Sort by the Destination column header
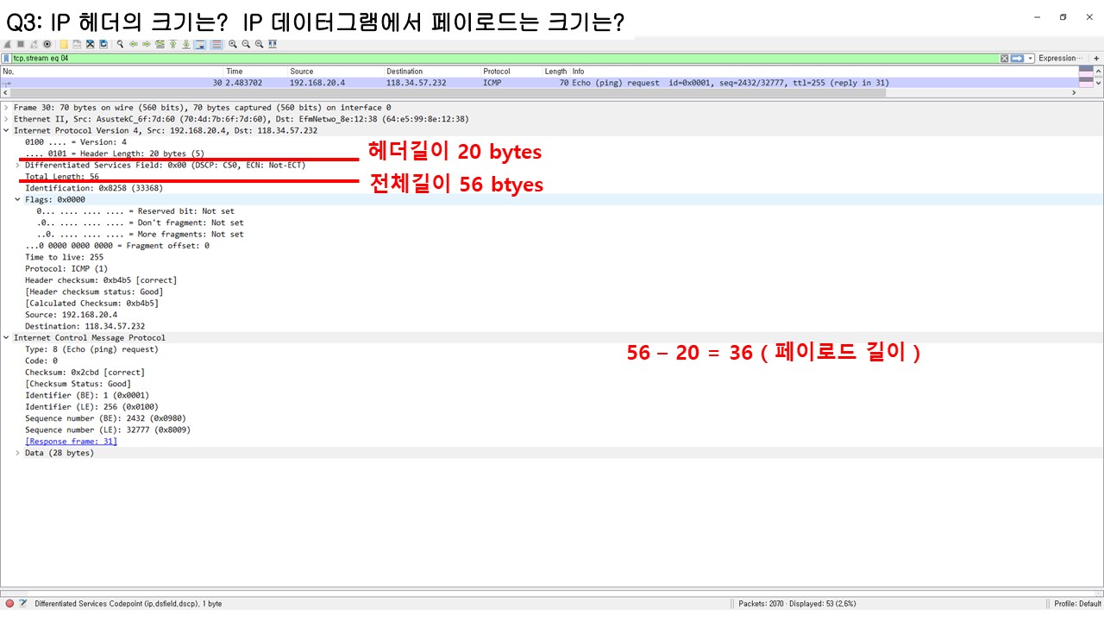 point(432,72)
